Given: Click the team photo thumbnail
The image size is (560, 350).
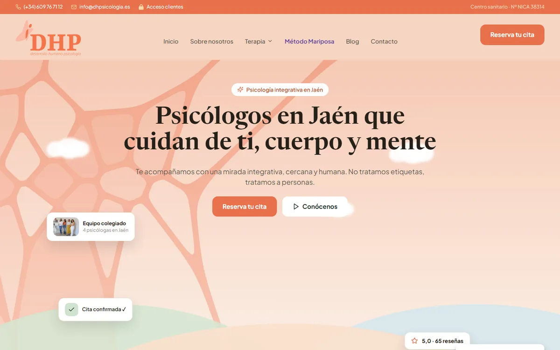Looking at the screenshot, I should (x=66, y=227).
